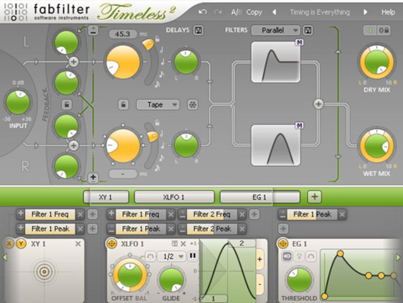Go to the next preset with the right arrow
This screenshot has height=303, width=403.
coord(365,12)
